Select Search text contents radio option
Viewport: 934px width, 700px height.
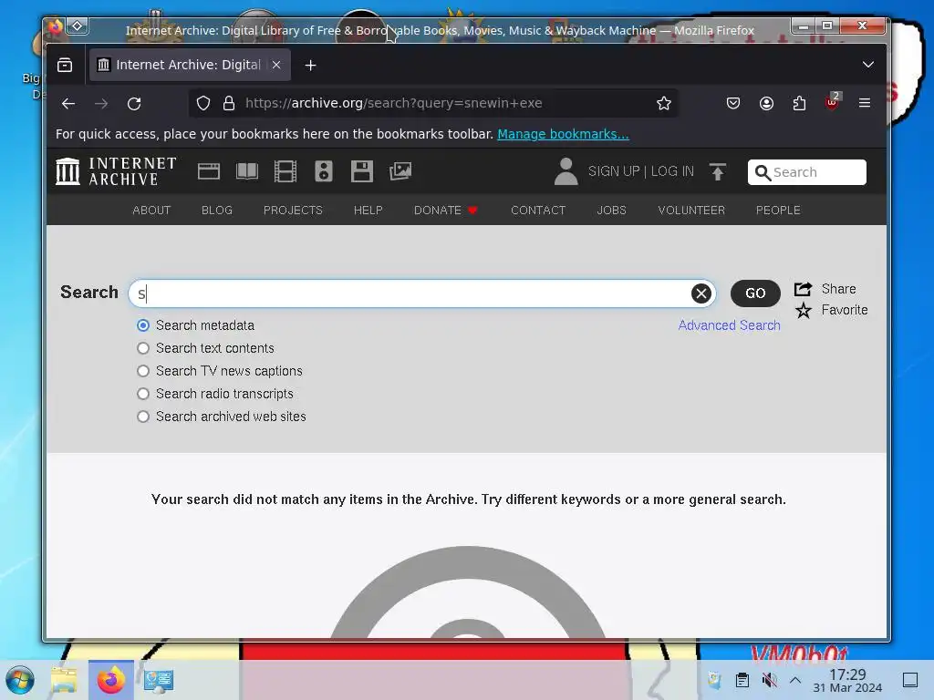(x=143, y=348)
